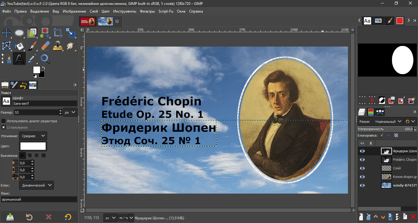Select the Text tool
Screen dimensions: 418x223
19,59
